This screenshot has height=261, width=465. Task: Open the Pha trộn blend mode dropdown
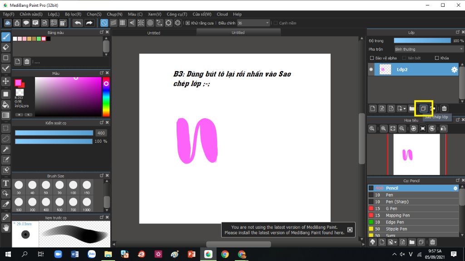[x=429, y=49]
